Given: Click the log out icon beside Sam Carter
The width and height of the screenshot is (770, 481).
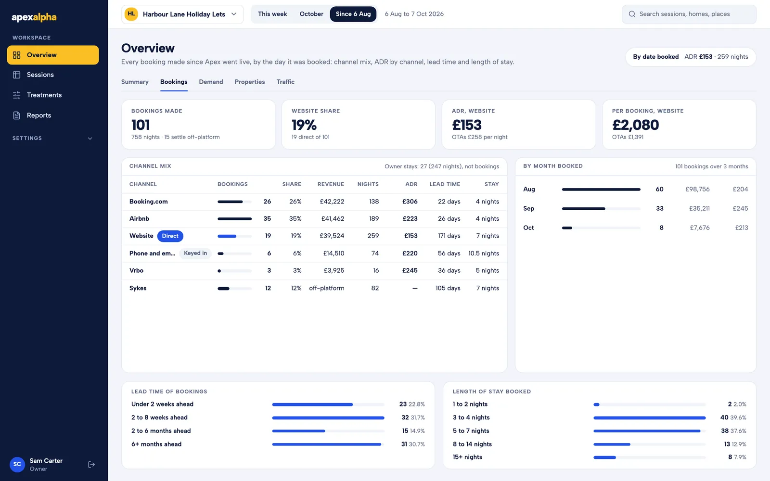Looking at the screenshot, I should click(91, 465).
